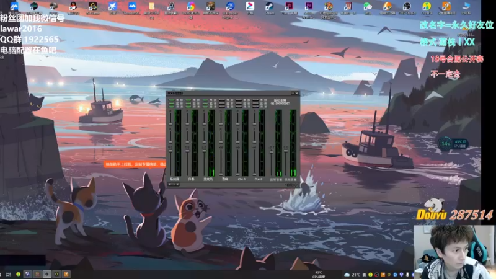This screenshot has width=496, height=279.
Task: Open Task View on the taskbar
Action: (8, 274)
